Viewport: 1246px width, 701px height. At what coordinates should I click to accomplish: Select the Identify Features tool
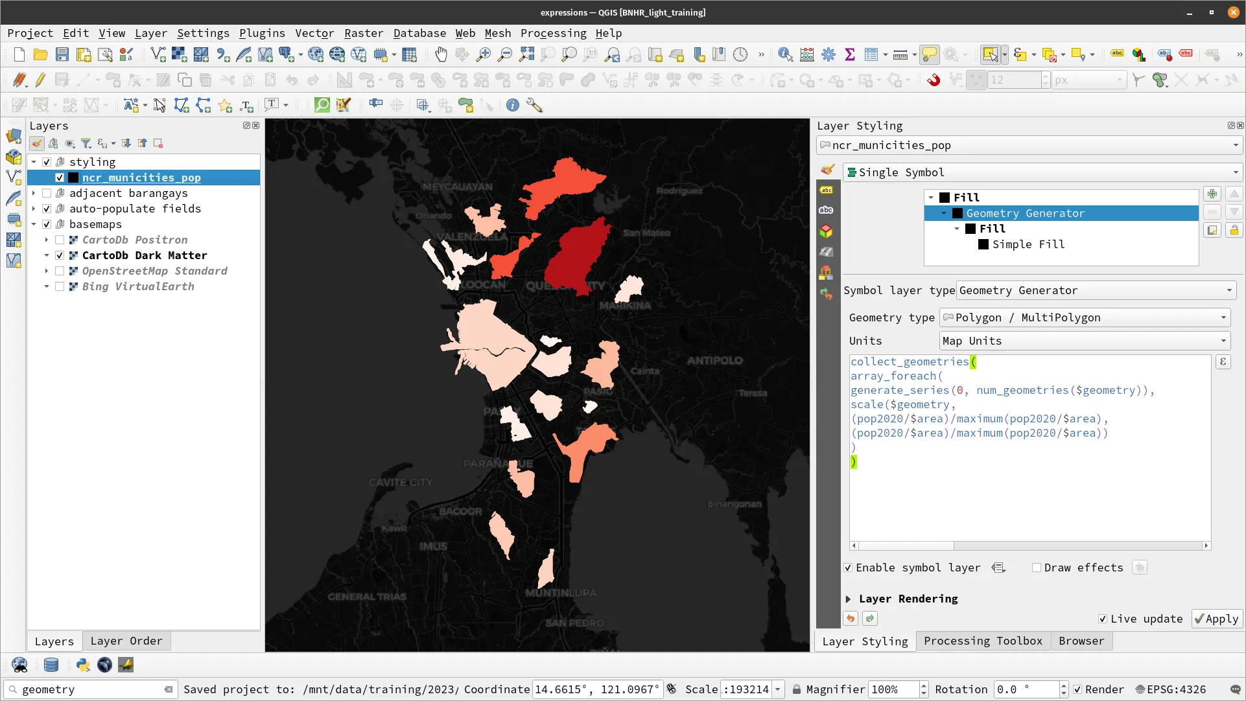click(784, 54)
